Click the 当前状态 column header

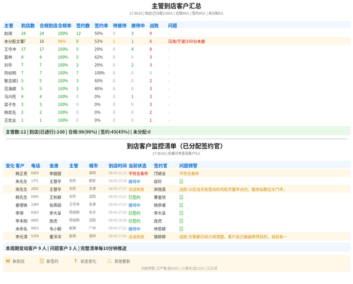pos(138,166)
